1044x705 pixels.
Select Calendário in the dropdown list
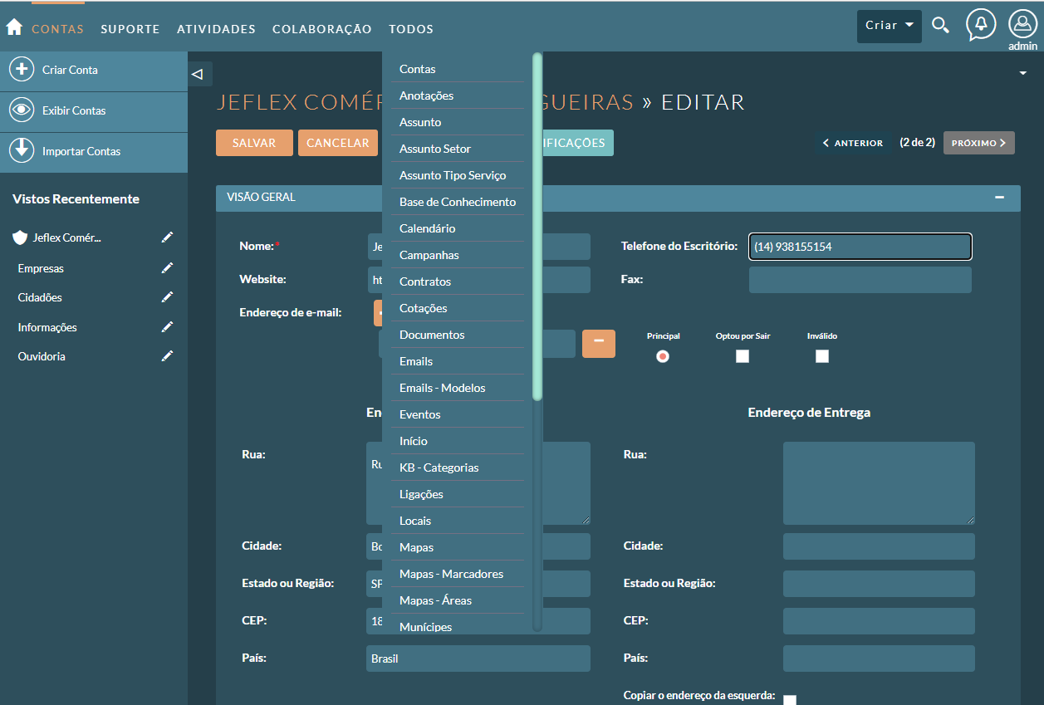click(x=458, y=228)
